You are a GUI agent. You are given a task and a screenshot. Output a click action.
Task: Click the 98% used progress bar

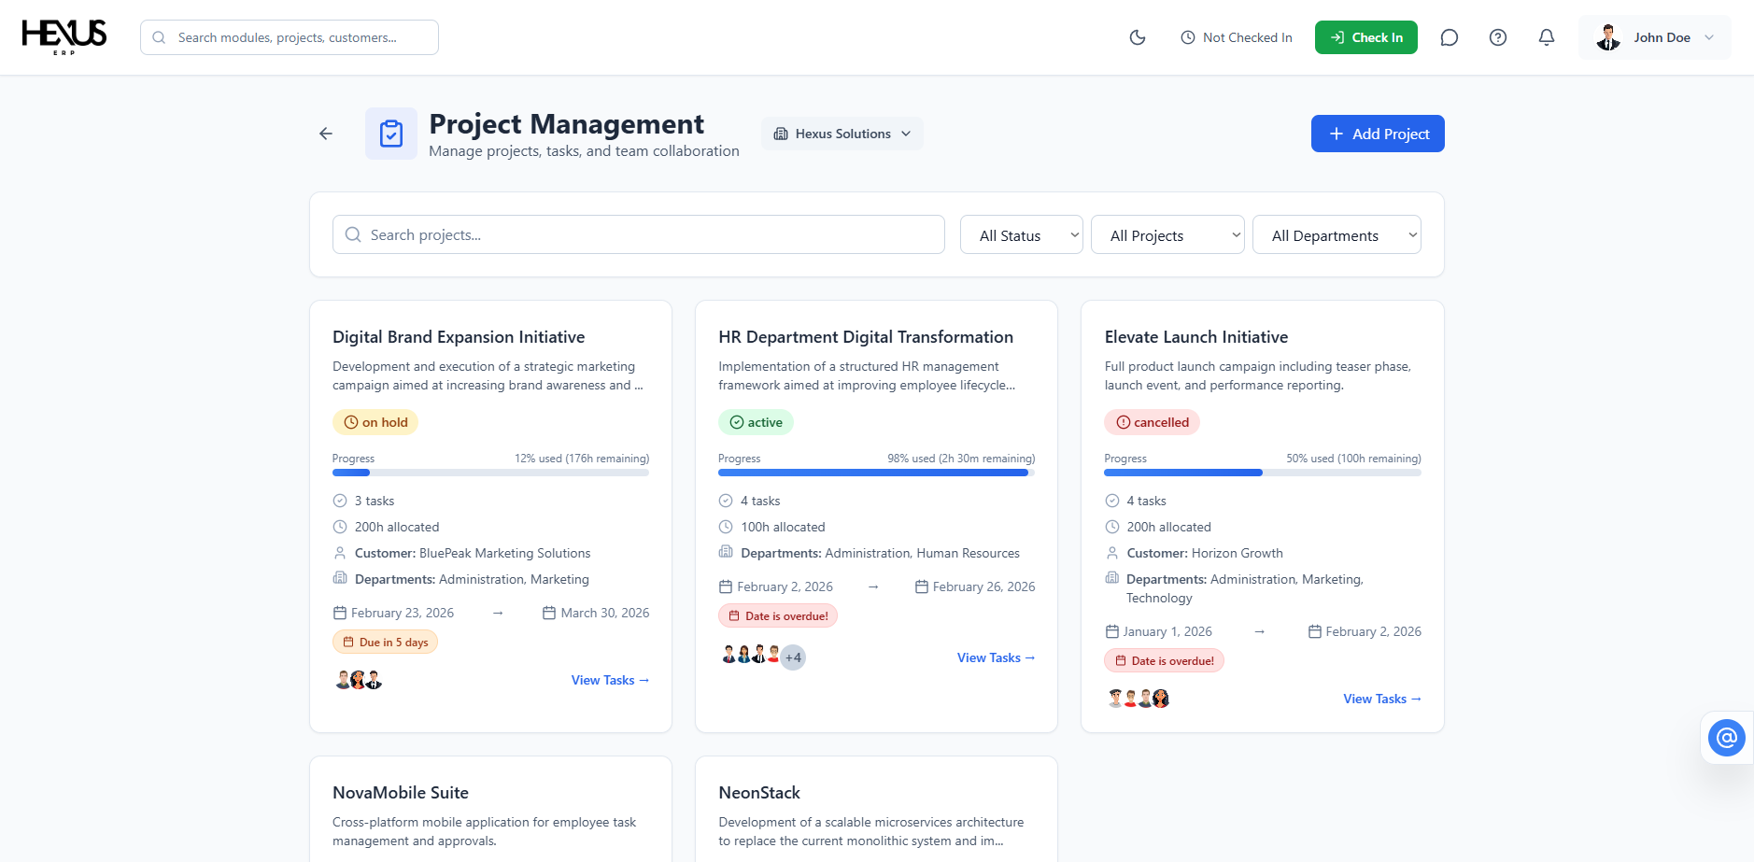coord(876,473)
